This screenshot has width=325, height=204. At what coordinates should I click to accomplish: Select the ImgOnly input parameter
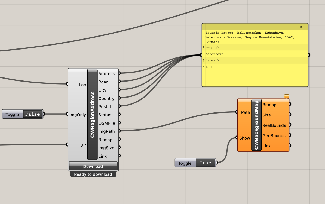coord(78,115)
